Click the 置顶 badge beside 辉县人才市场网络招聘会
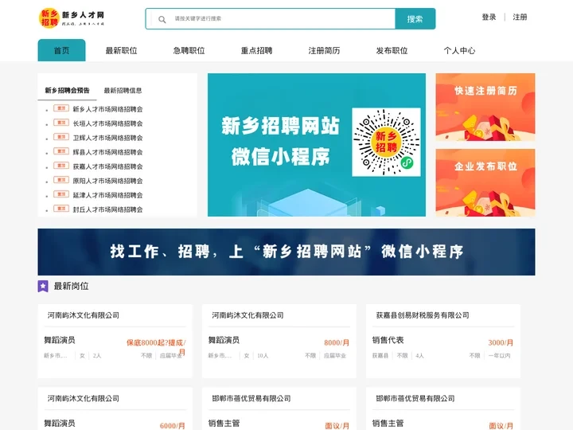 click(x=61, y=151)
